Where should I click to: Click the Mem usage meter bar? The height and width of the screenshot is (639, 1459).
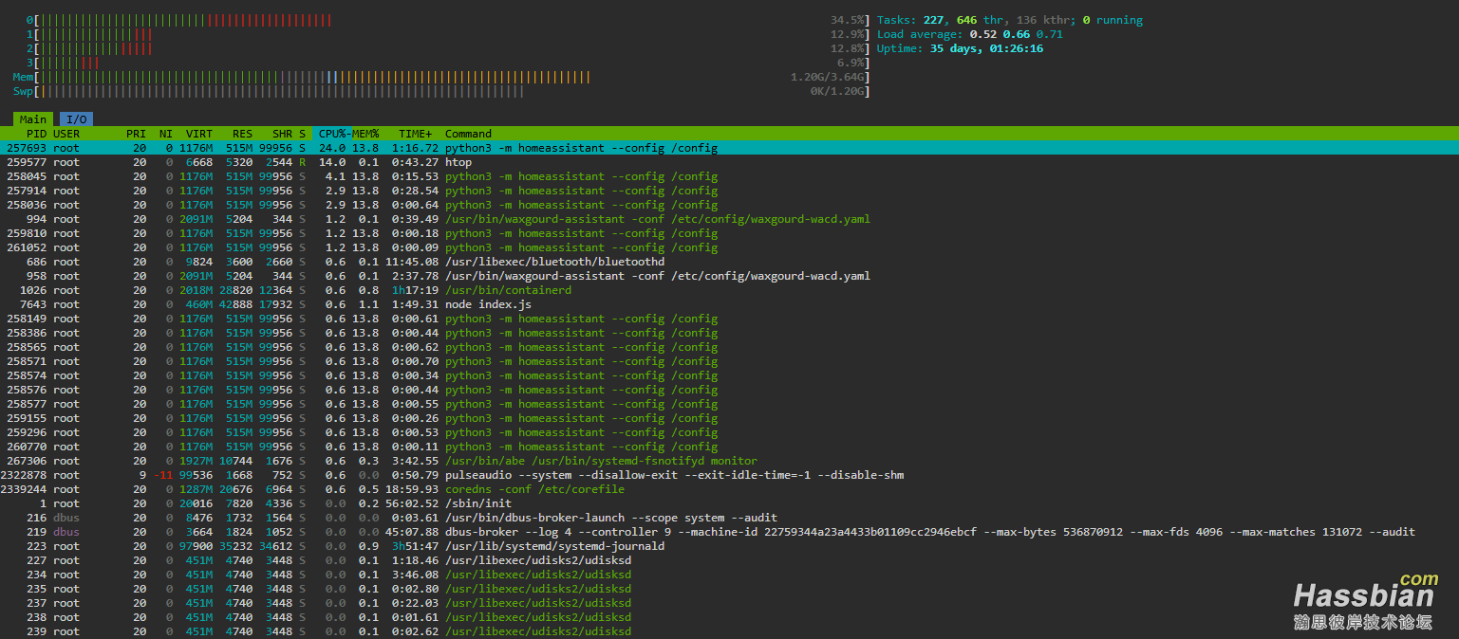(440, 77)
